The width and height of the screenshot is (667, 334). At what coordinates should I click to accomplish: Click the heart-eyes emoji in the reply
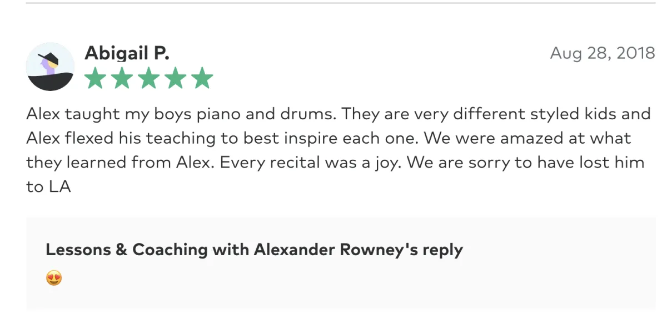(54, 278)
